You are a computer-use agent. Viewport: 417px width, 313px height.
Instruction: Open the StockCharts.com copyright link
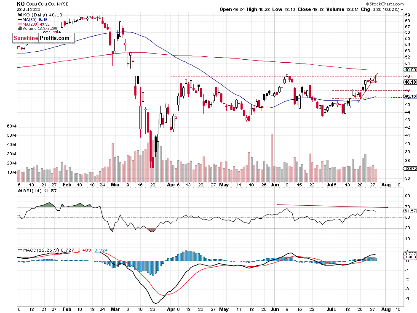(385, 4)
